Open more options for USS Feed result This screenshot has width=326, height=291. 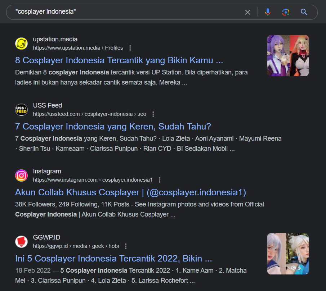pyautogui.click(x=153, y=114)
